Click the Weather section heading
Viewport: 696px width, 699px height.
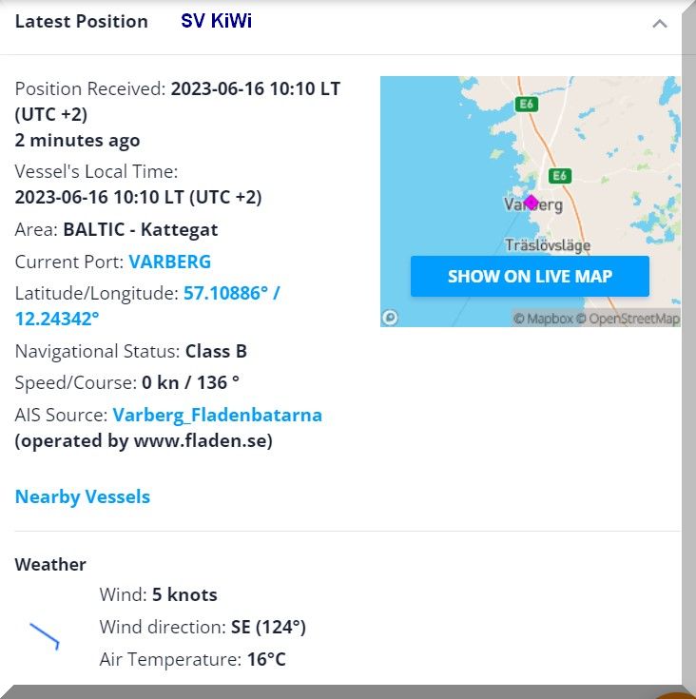pos(50,564)
